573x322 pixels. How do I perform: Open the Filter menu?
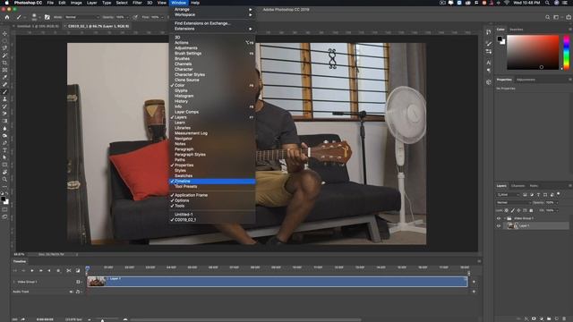[137, 3]
